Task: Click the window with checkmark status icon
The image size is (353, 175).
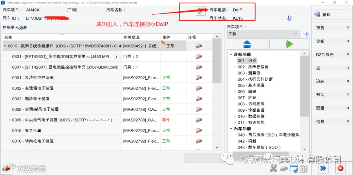Action: 294,168
